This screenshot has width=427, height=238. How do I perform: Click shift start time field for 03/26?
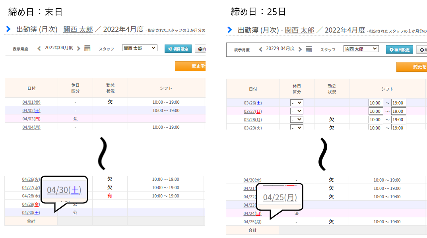[376, 103]
